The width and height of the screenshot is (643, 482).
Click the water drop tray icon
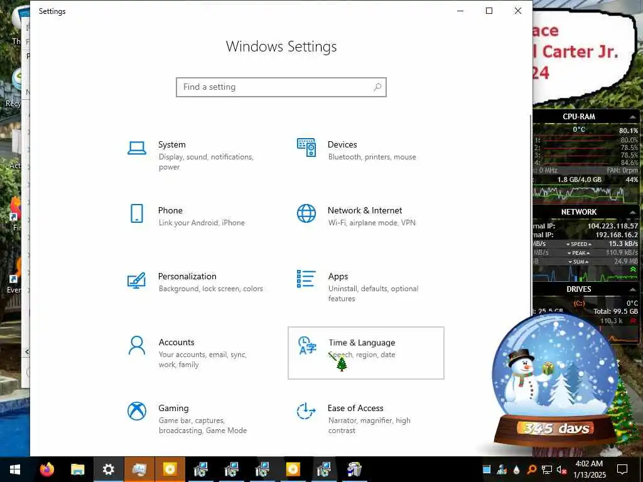[517, 469]
